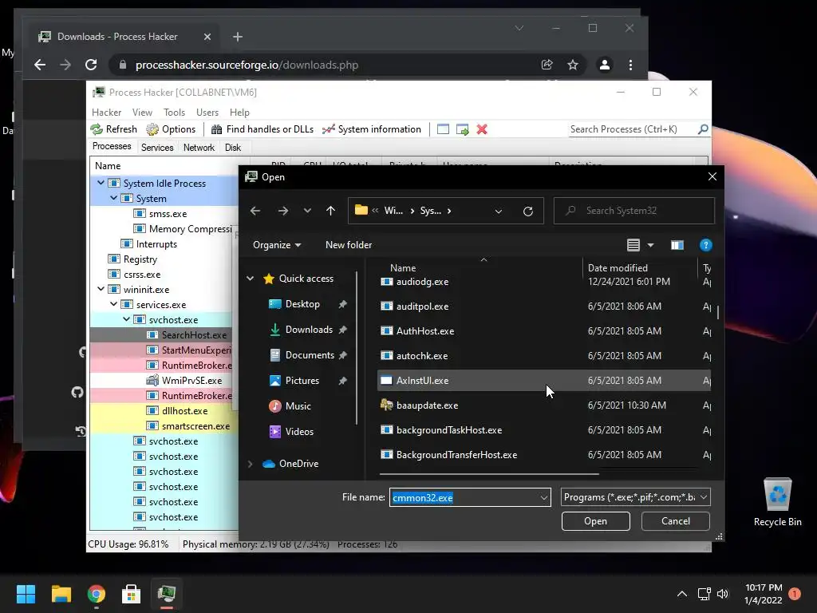
Task: Select csrss.exe process row
Action: [x=164, y=275]
